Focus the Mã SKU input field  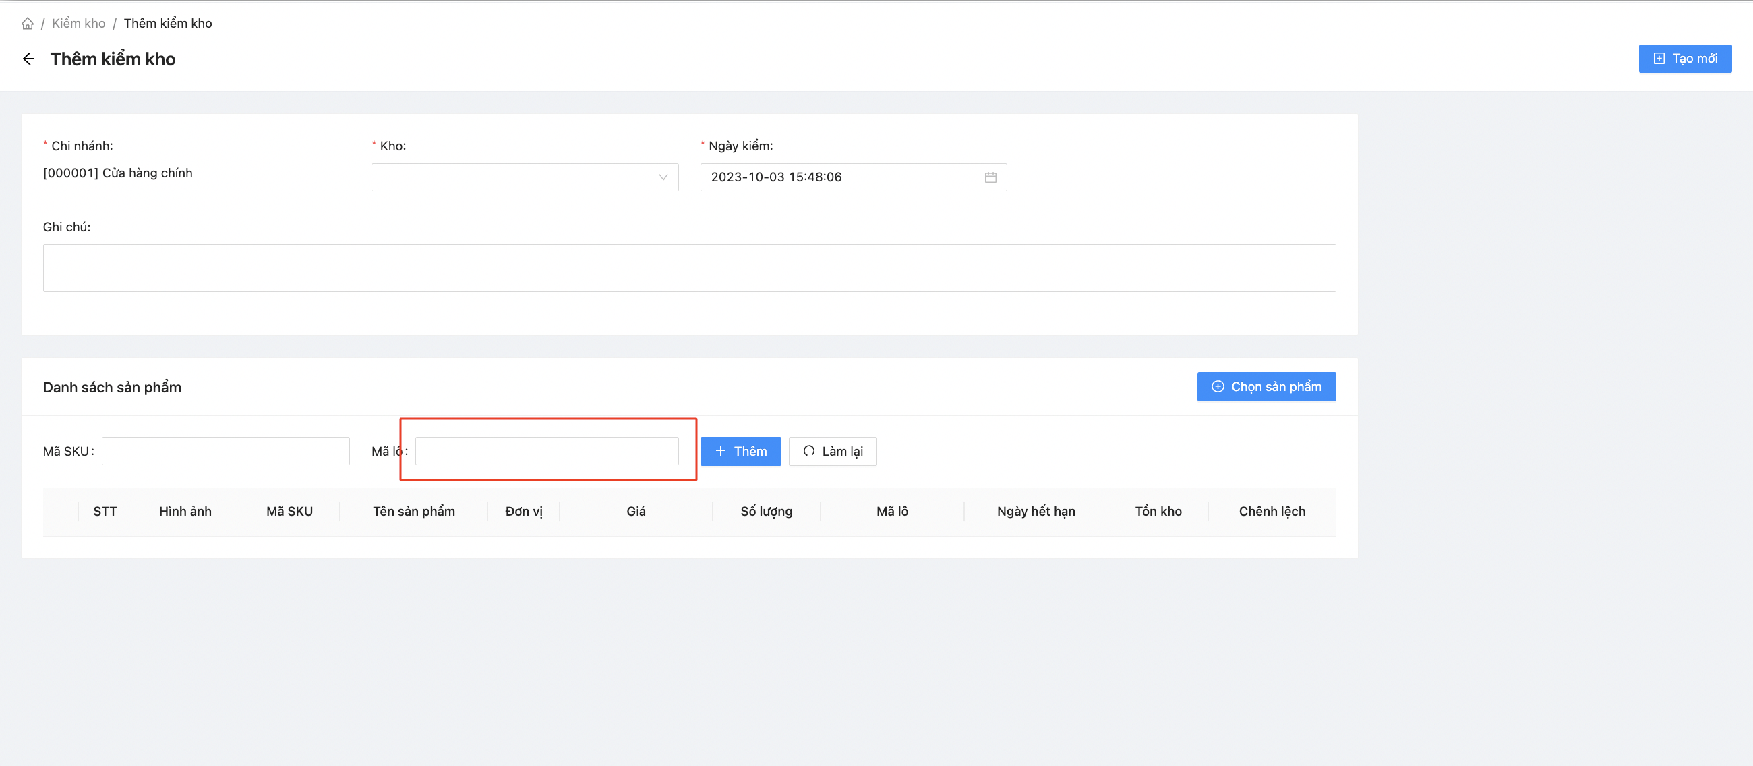coord(225,451)
